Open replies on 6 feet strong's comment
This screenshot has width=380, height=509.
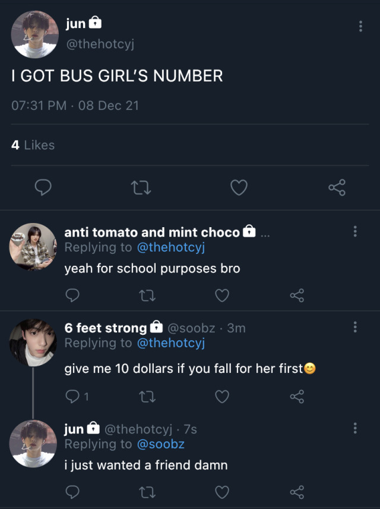tap(76, 397)
